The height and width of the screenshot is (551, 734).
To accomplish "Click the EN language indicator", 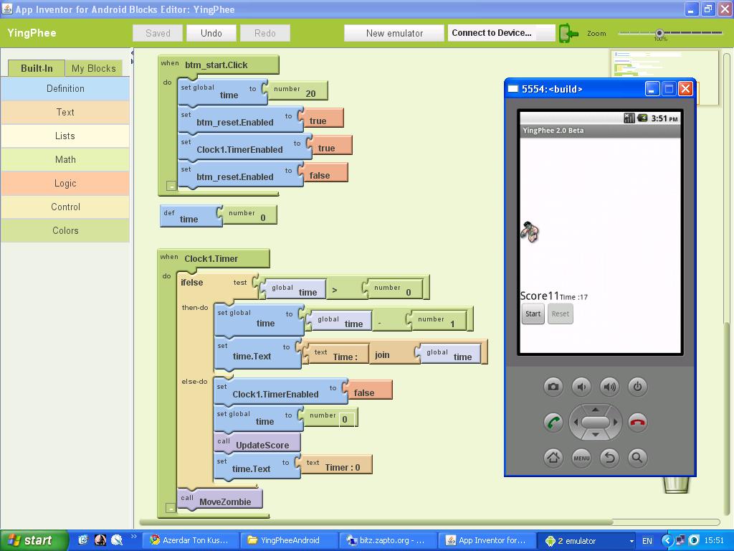I will (x=647, y=541).
